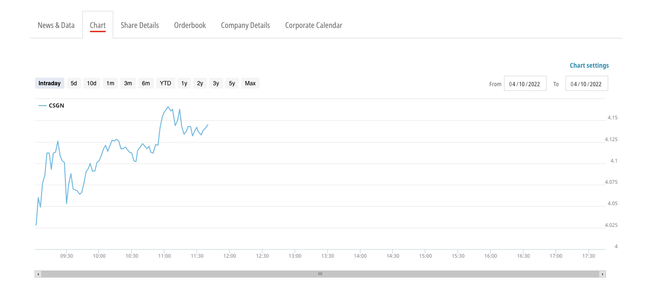This screenshot has width=648, height=288.
Task: Click the 17:30 time axis label
Action: (x=588, y=256)
